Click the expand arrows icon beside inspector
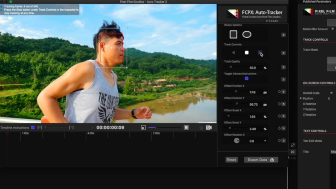The image size is (336, 189). click(293, 145)
